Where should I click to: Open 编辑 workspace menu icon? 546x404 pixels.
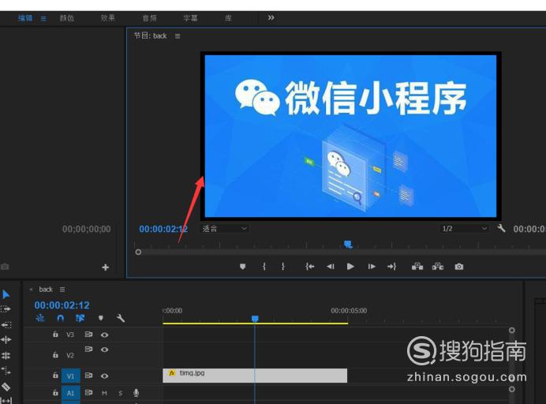coord(43,18)
